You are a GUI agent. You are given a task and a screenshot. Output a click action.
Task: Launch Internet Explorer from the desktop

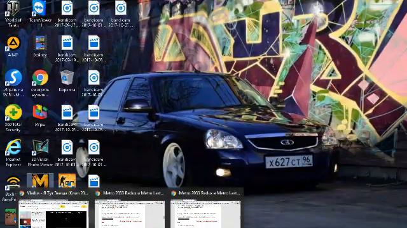[13, 153]
